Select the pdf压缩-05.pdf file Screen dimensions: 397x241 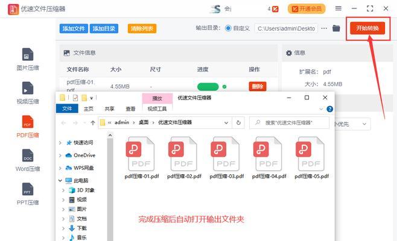tap(312, 158)
